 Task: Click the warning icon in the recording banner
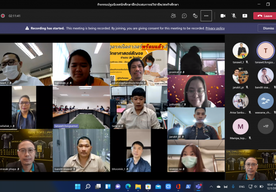point(27,28)
